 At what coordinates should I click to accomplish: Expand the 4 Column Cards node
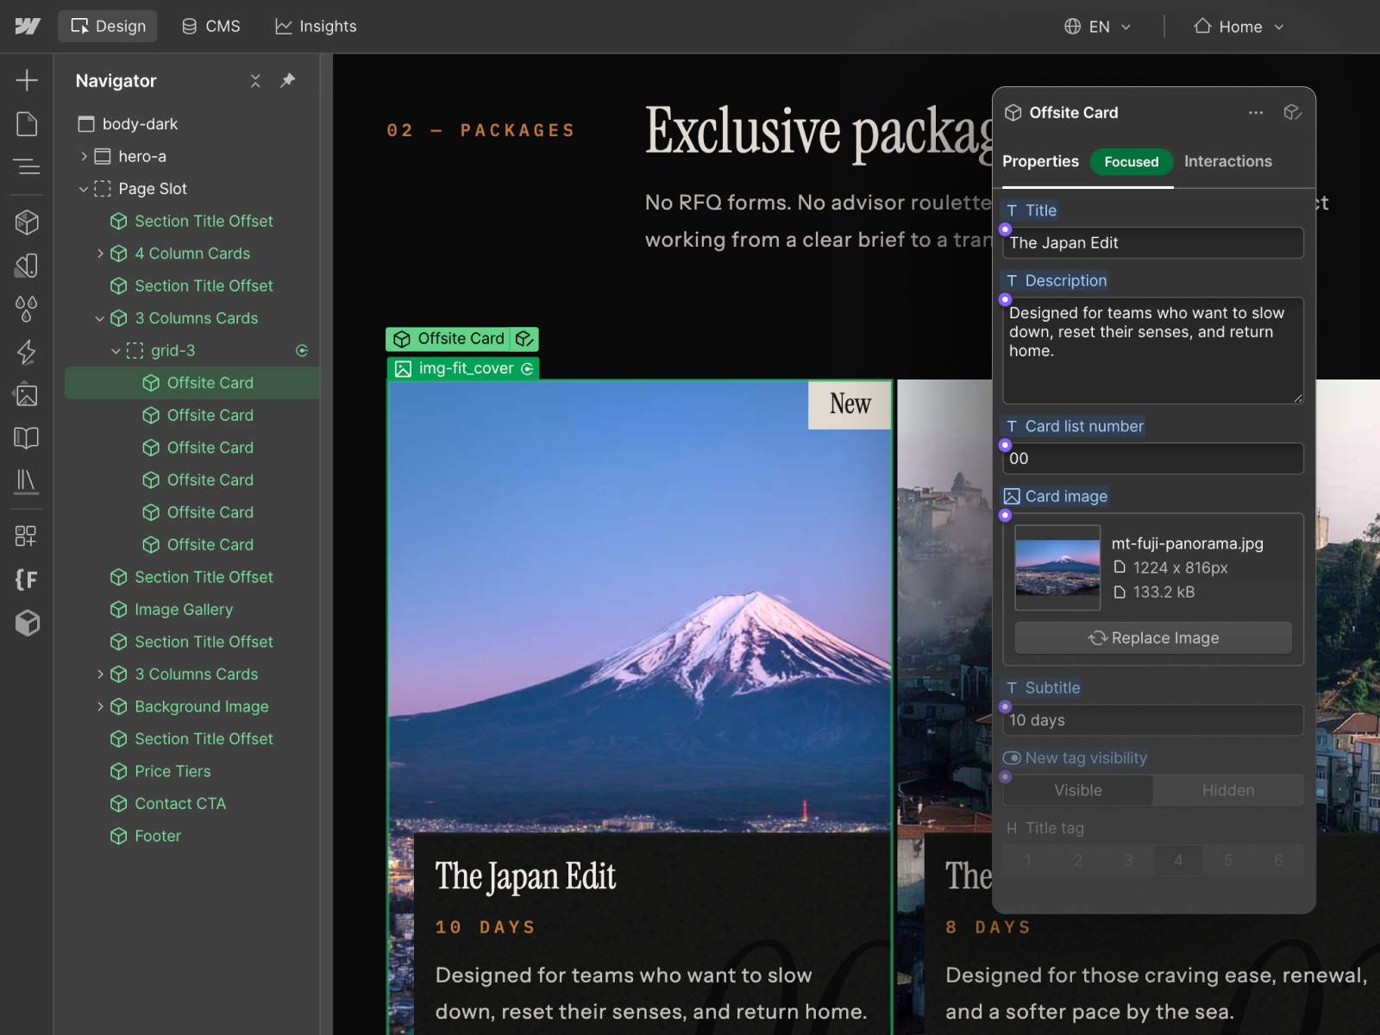click(100, 254)
